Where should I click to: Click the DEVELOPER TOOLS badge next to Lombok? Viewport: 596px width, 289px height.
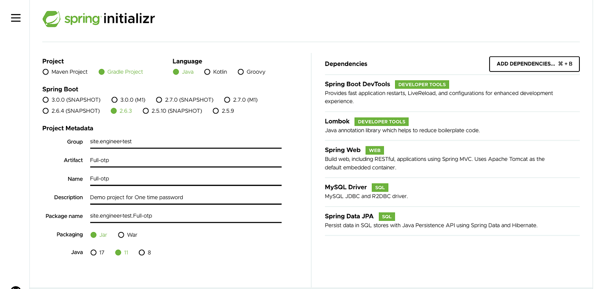381,121
